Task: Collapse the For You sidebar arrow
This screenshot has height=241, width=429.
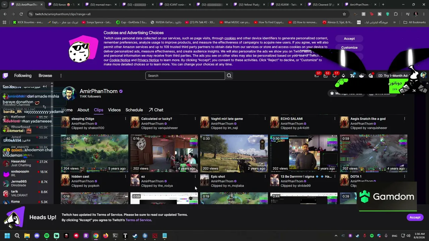Action: click(x=45, y=87)
